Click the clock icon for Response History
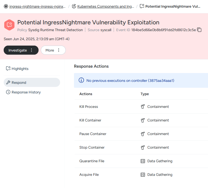Screen dimensions: 208x188 pyautogui.click(x=8, y=92)
